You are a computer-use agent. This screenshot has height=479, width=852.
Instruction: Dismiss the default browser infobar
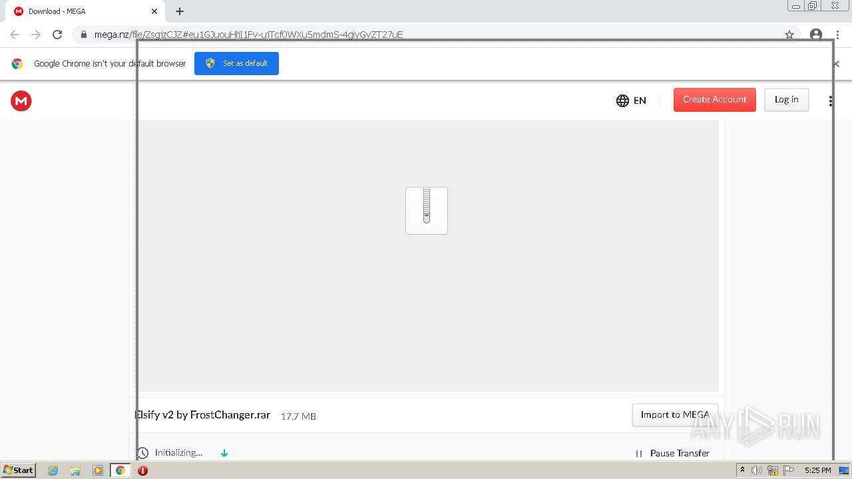click(x=836, y=64)
